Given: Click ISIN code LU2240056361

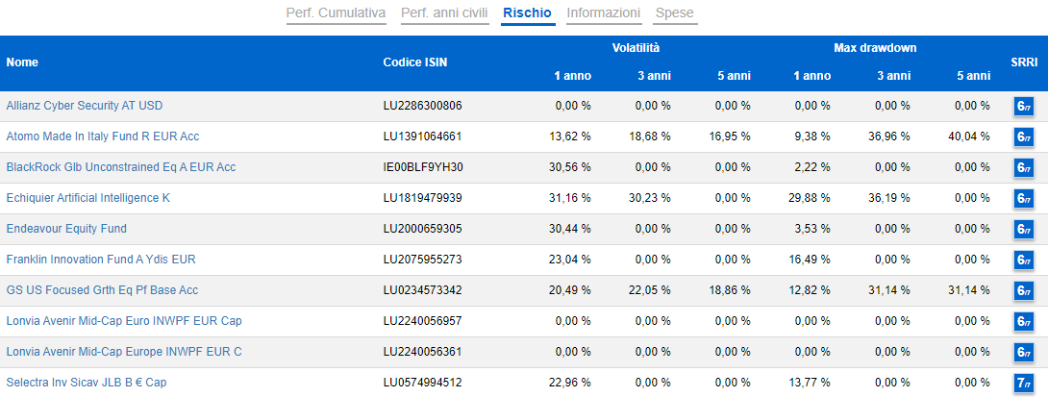Looking at the screenshot, I should pyautogui.click(x=422, y=352).
